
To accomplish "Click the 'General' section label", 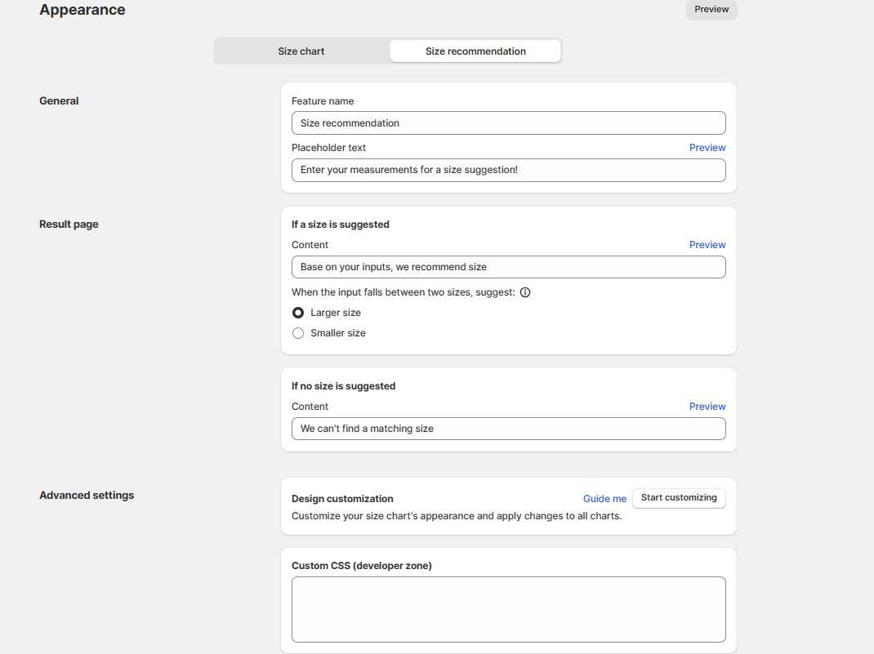I will click(59, 100).
